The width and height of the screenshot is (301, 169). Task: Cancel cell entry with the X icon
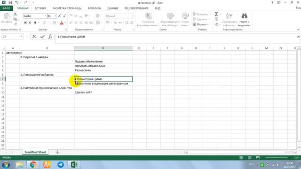(34, 37)
